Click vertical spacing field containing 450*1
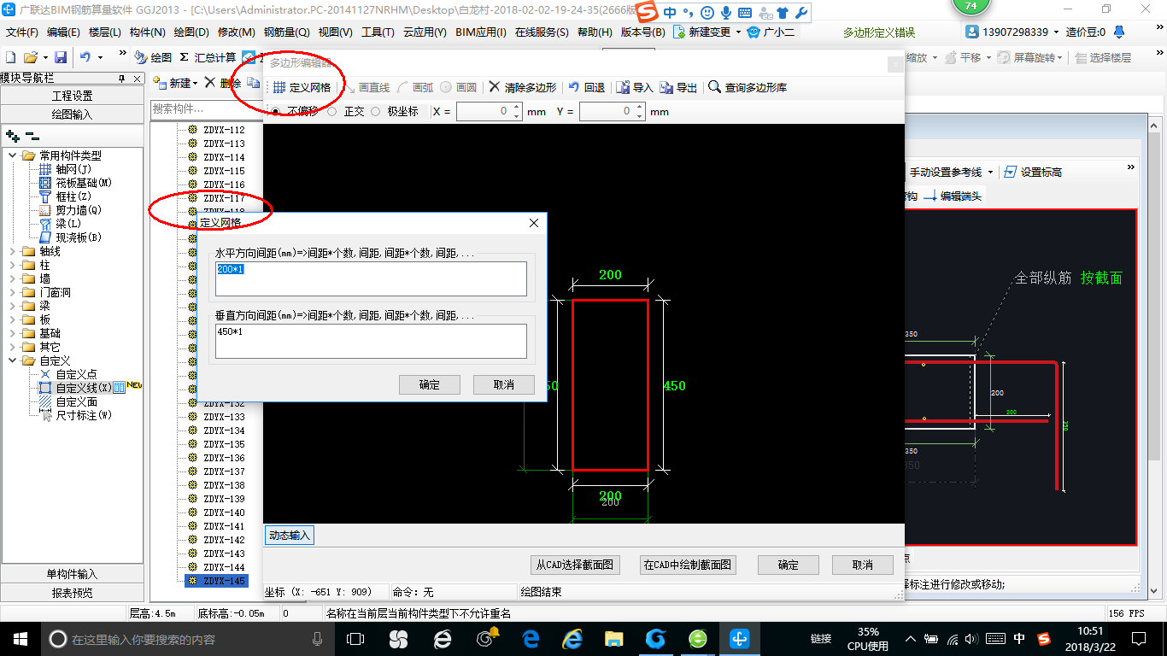This screenshot has height=656, width=1167. coord(371,341)
